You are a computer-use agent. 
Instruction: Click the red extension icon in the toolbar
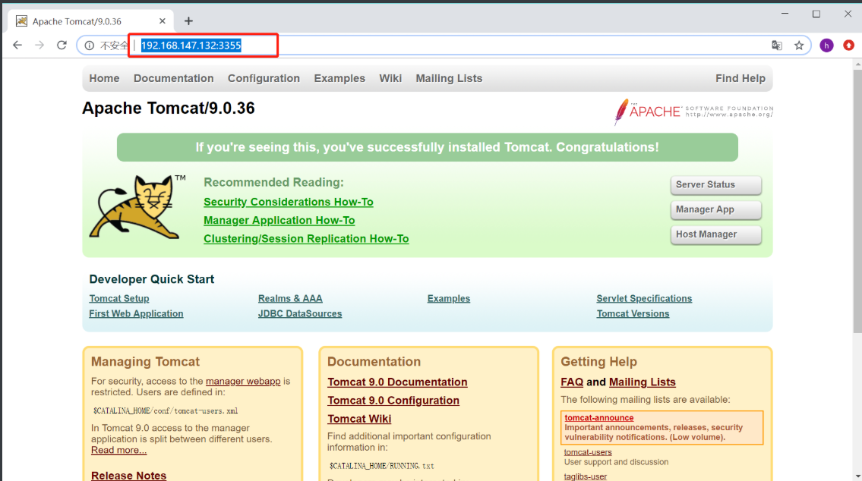tap(849, 46)
